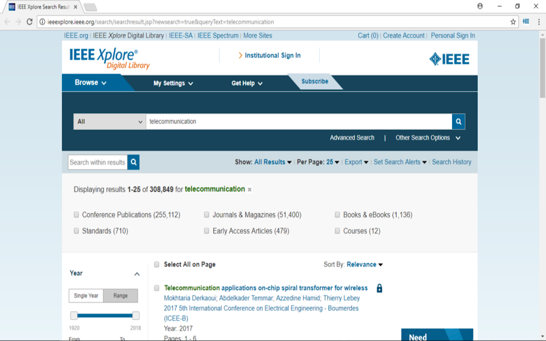Open Set Search Alerts dropdown
Image resolution: width=546 pixels, height=341 pixels.
click(x=400, y=162)
